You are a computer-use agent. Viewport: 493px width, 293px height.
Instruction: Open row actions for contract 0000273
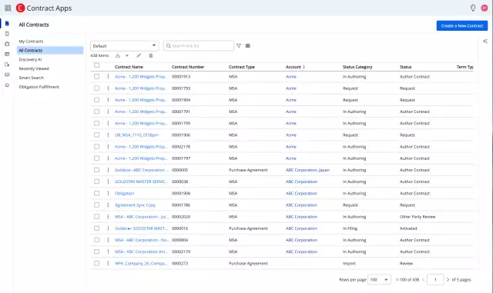click(108, 264)
